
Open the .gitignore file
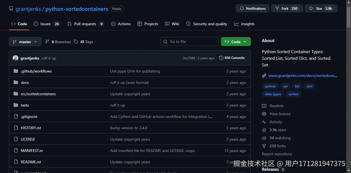click(x=29, y=117)
